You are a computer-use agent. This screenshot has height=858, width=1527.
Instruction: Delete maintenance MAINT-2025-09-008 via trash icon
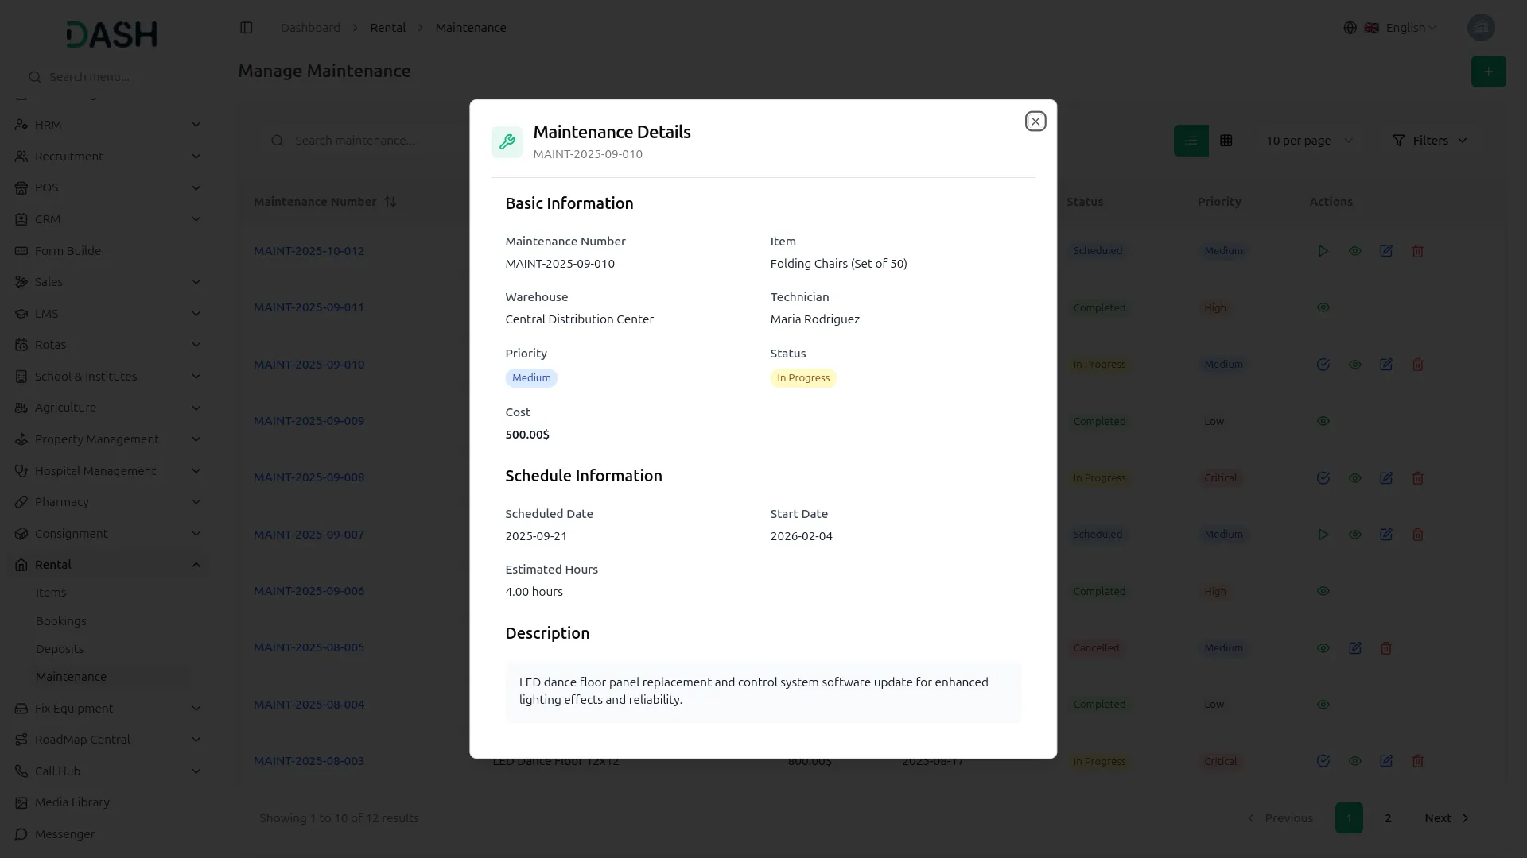(x=1417, y=478)
